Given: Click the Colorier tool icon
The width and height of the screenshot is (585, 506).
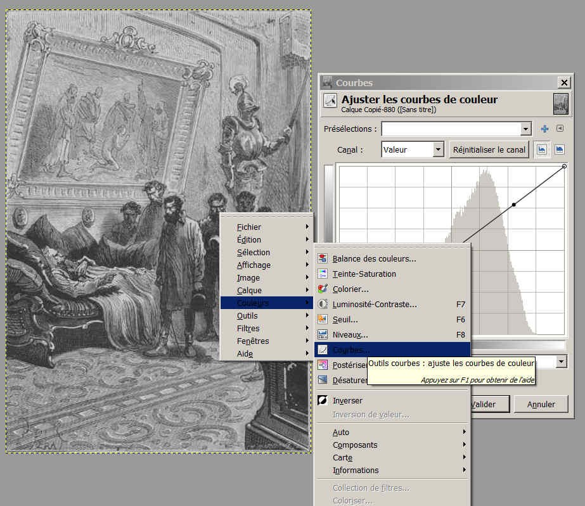Looking at the screenshot, I should click(323, 289).
